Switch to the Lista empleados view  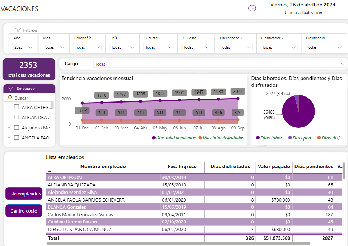tap(24, 194)
